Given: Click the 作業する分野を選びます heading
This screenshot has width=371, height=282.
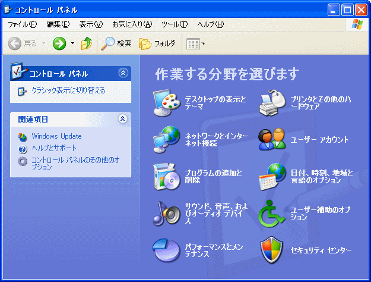Looking at the screenshot, I should point(227,74).
